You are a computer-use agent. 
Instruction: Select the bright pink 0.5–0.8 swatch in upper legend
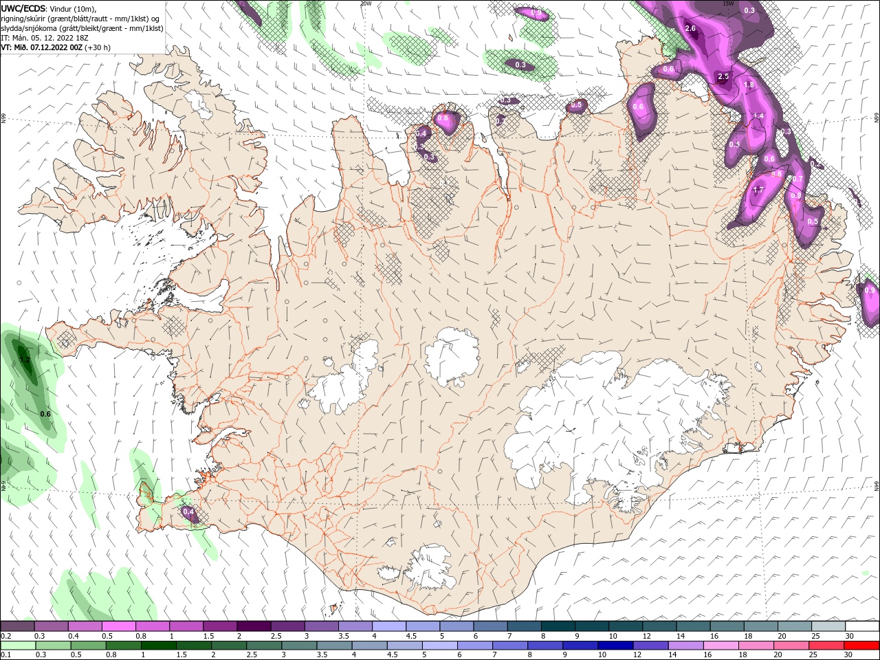pyautogui.click(x=118, y=626)
